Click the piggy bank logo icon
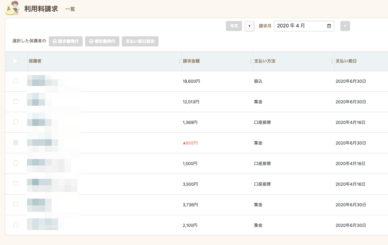388x245 pixels. pos(12,8)
